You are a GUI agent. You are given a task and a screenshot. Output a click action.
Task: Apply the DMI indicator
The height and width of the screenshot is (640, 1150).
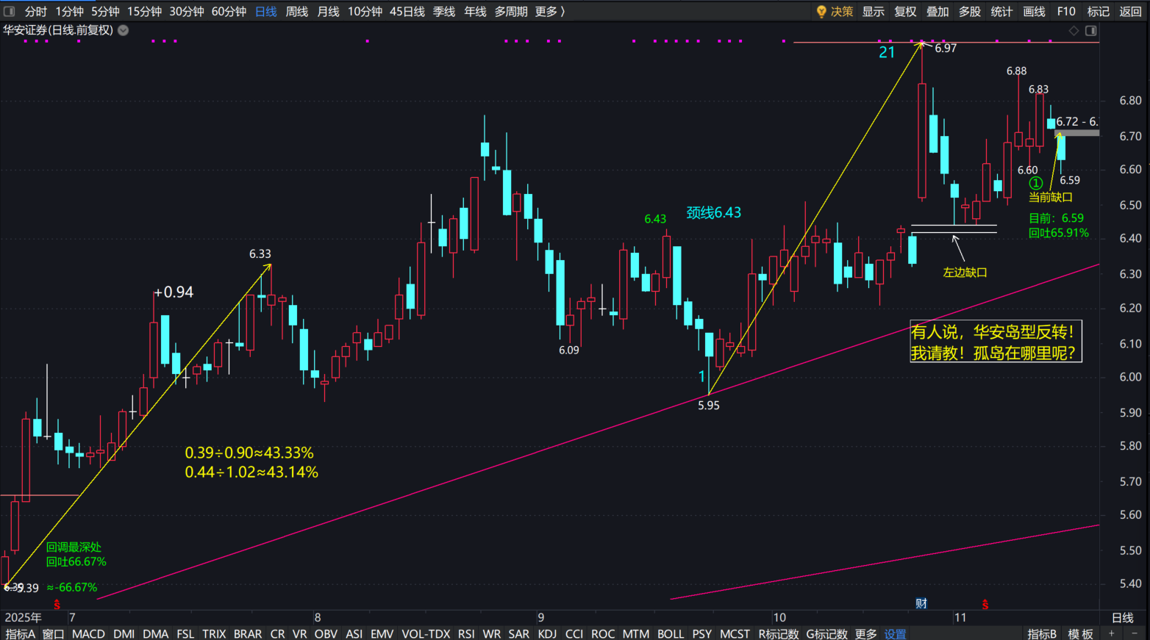point(124,633)
